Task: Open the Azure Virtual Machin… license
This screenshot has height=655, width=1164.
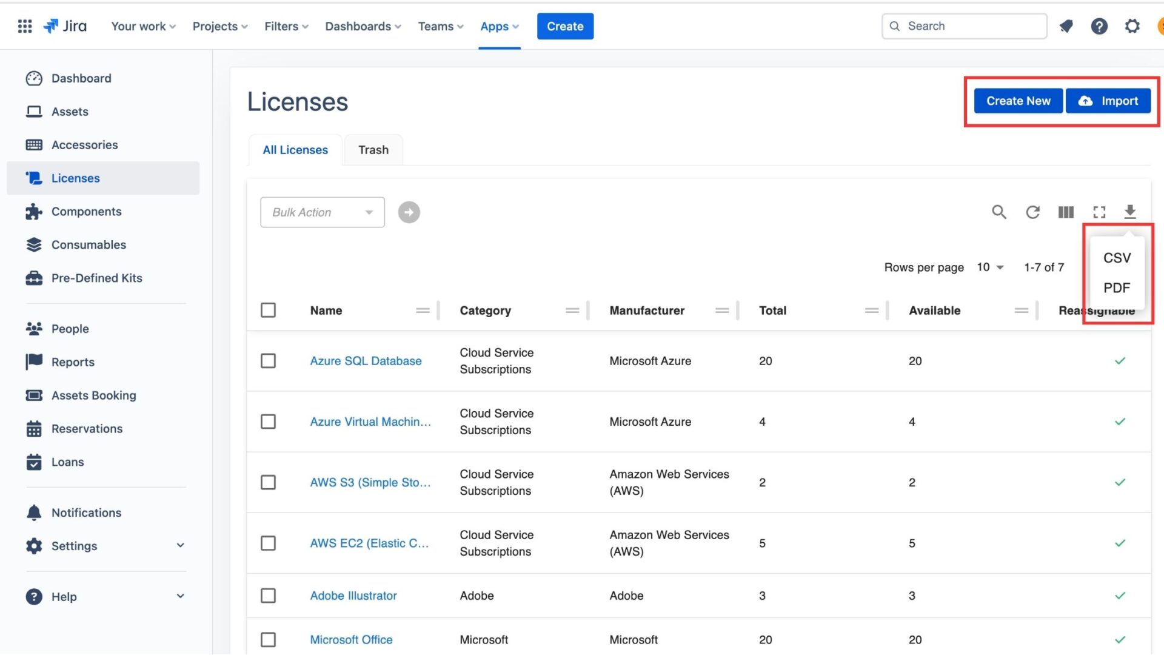Action: click(370, 422)
